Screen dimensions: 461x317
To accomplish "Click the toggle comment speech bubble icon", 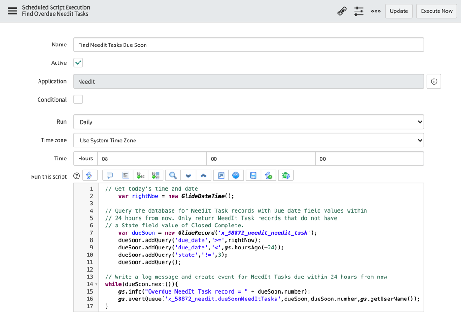I will (110, 175).
